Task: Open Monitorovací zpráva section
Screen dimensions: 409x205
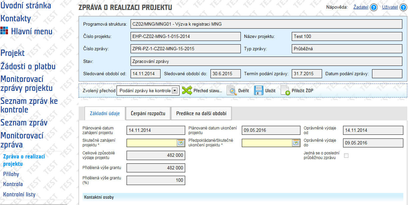Action: [x=22, y=140]
